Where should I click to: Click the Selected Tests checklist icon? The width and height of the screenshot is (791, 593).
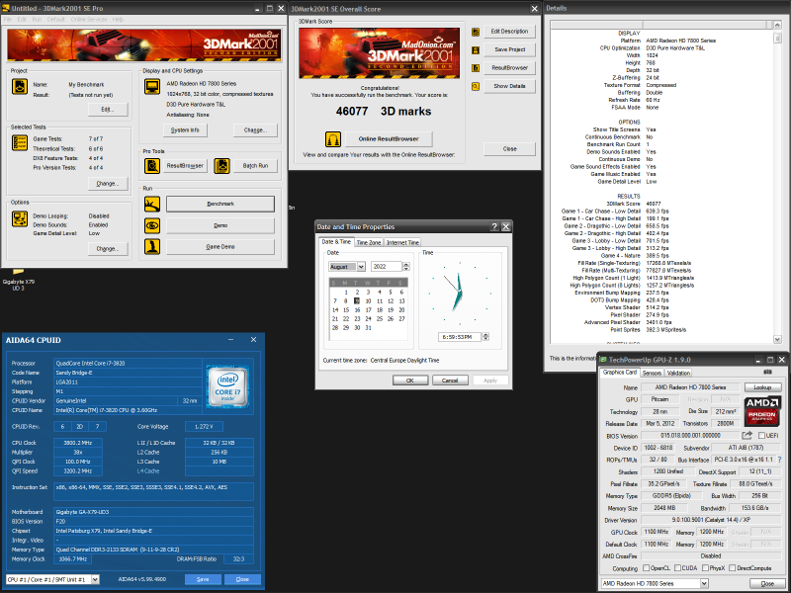(19, 142)
